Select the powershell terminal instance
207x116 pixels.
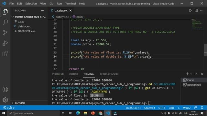tap(193, 85)
